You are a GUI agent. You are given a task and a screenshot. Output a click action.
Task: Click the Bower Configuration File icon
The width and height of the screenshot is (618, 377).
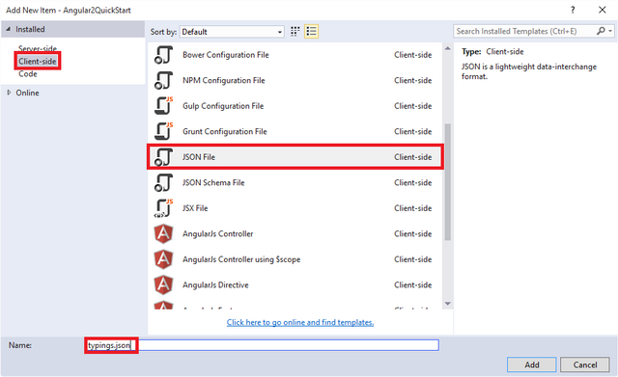pyautogui.click(x=163, y=55)
